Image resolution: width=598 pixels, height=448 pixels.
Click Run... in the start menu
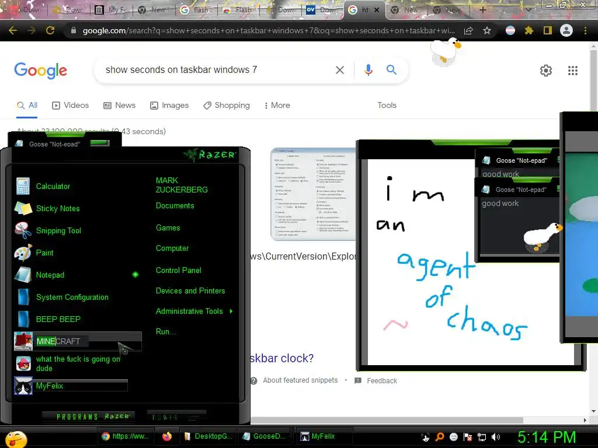click(166, 331)
